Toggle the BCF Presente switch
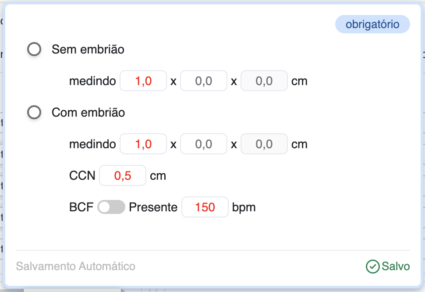This screenshot has height=292, width=425. coord(111,207)
